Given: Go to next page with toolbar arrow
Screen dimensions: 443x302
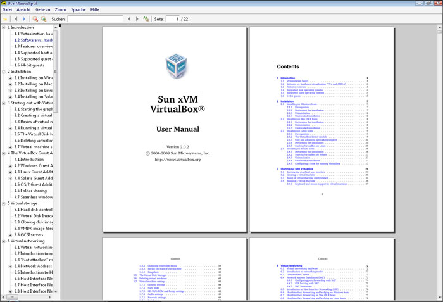Looking at the screenshot, I should 24,19.
